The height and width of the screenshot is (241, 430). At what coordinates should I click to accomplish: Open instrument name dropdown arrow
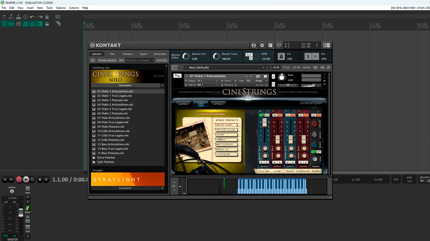(187, 76)
